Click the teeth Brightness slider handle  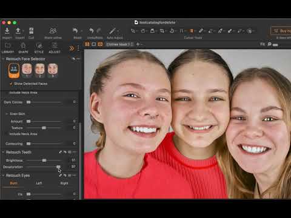click(44, 160)
